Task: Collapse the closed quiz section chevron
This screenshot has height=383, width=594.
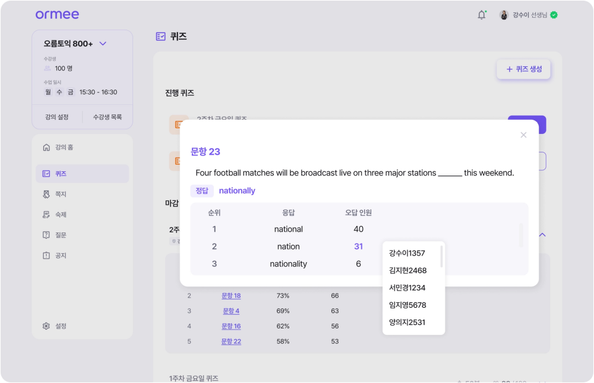Action: coord(542,235)
